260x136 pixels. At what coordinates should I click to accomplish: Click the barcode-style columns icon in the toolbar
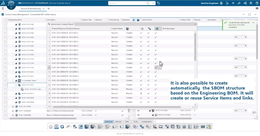(203, 127)
